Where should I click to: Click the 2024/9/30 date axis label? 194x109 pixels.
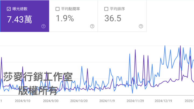click(51, 101)
